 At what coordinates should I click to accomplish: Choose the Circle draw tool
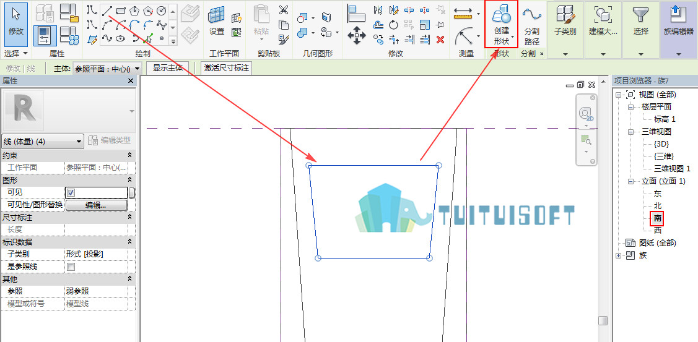[162, 11]
